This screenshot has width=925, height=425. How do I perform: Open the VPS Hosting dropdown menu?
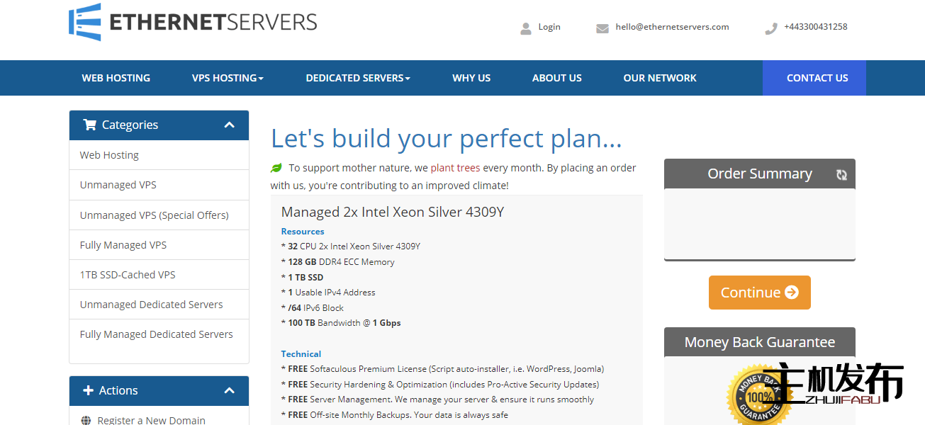(x=228, y=78)
